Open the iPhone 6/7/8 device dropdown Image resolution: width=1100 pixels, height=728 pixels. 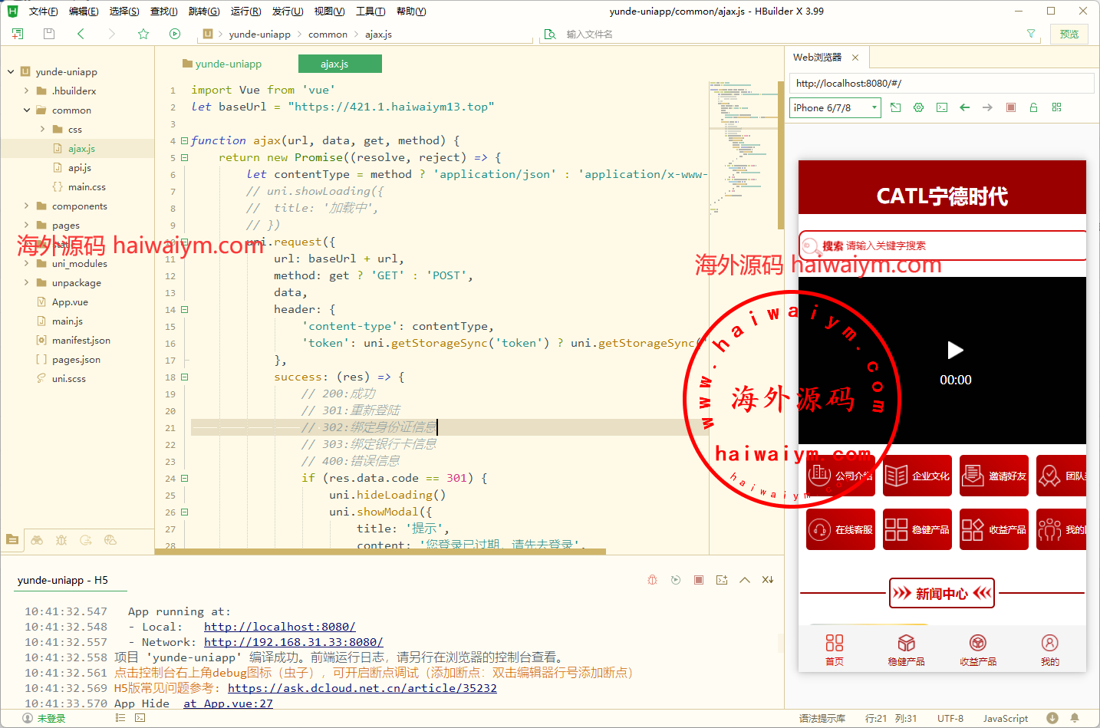(835, 108)
